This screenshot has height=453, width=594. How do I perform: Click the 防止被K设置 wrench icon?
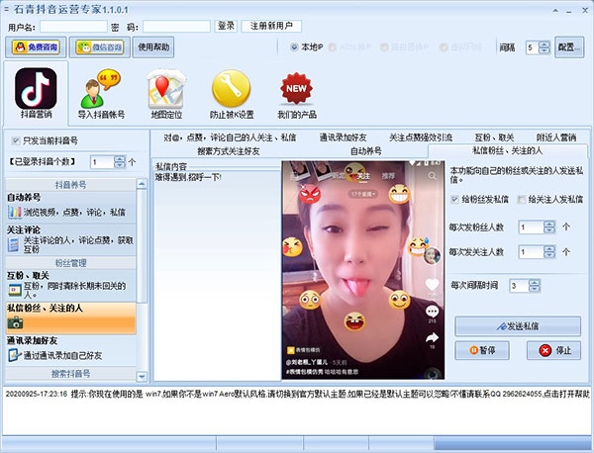click(x=230, y=93)
